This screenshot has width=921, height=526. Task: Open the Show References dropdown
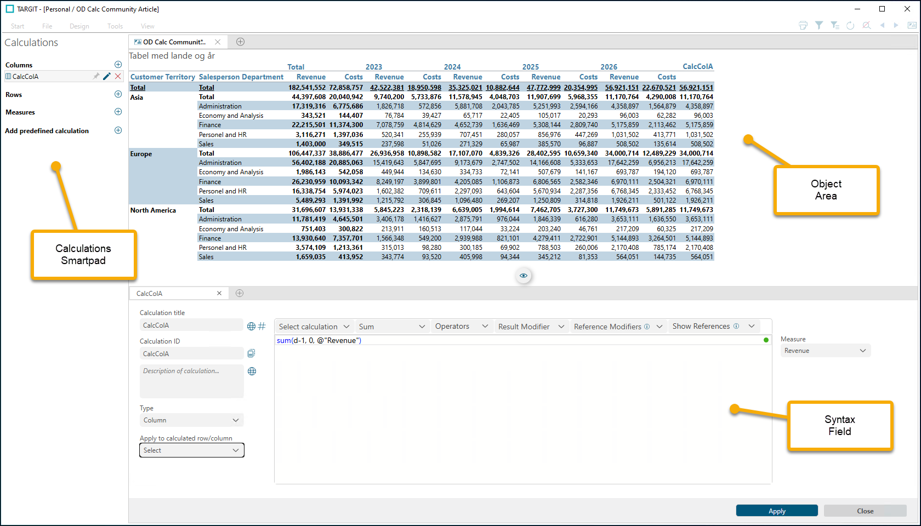pyautogui.click(x=714, y=327)
